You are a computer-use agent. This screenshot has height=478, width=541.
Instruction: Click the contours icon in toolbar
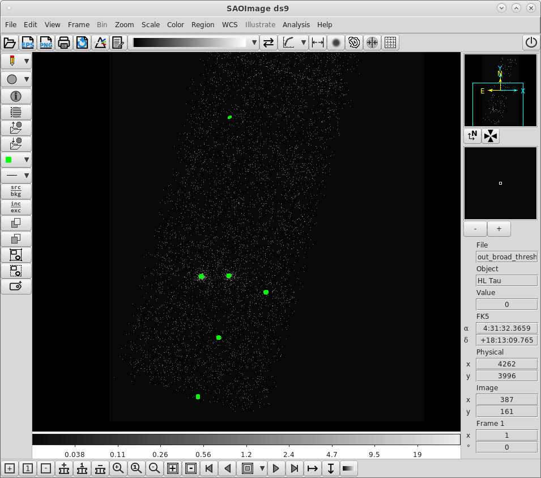click(354, 42)
